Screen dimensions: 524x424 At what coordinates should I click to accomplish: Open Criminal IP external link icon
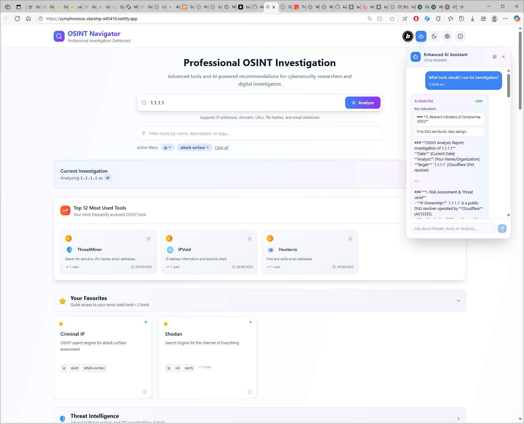pyautogui.click(x=145, y=392)
